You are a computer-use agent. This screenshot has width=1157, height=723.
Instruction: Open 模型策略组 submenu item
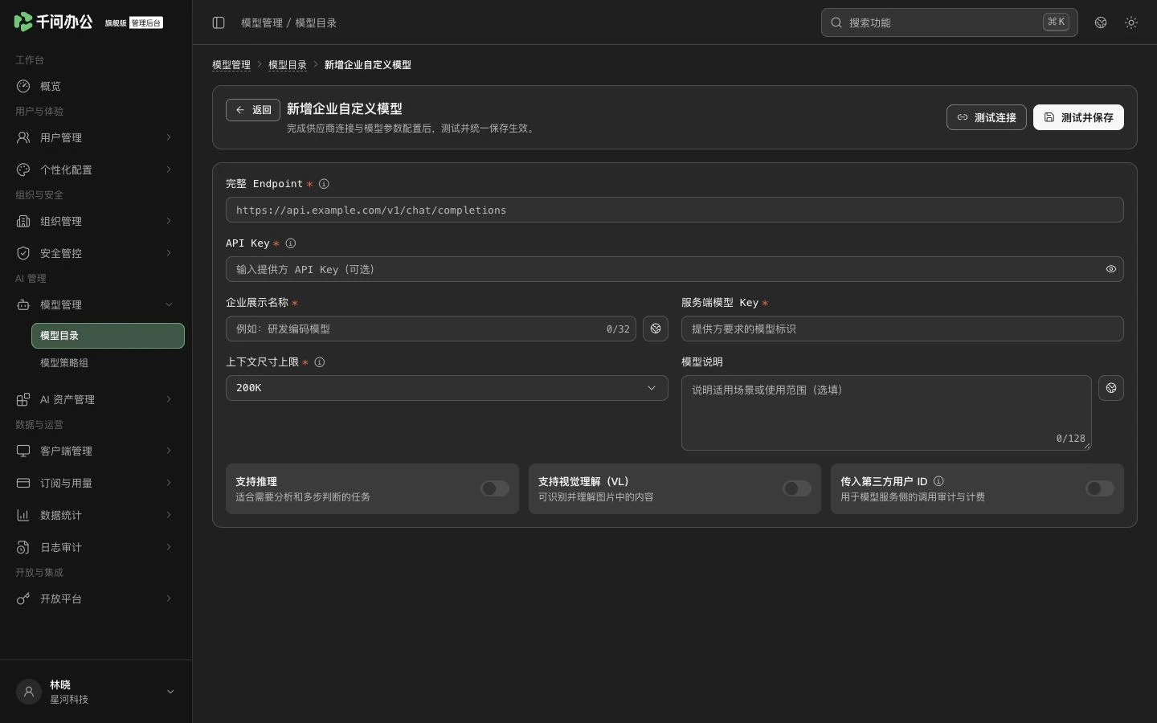click(108, 363)
